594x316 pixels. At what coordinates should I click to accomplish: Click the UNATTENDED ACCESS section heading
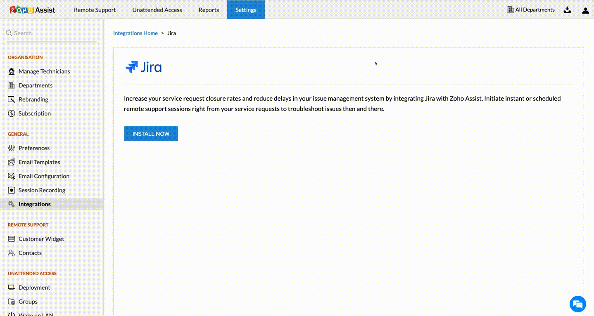click(x=32, y=274)
